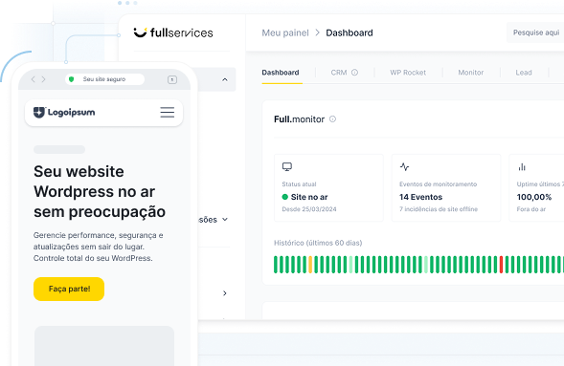Image resolution: width=564 pixels, height=366 pixels.
Task: Click the activity pulse icon in Eventos card
Action: click(x=405, y=167)
